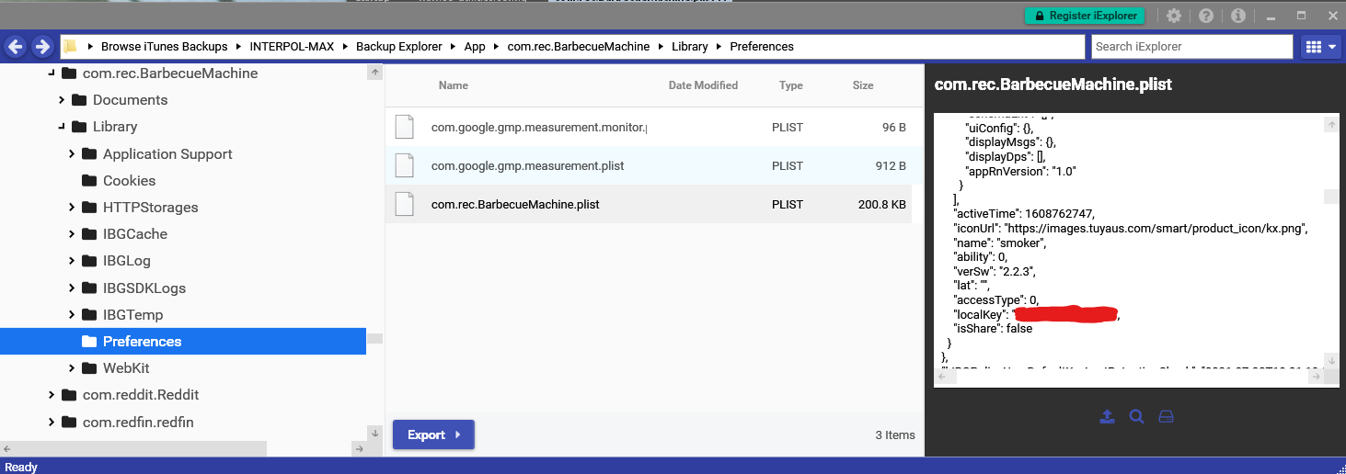Sort files by the Type column
This screenshot has height=474, width=1346.
pos(791,85)
